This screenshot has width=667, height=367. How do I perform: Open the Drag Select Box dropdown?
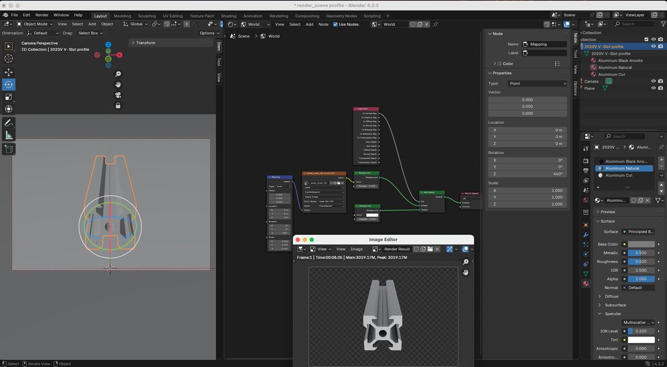[90, 33]
